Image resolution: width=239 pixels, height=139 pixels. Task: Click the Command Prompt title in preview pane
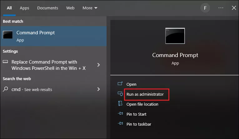tap(175, 55)
